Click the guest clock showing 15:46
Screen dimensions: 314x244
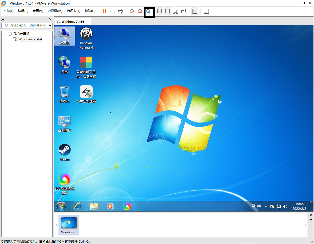coord(299,206)
